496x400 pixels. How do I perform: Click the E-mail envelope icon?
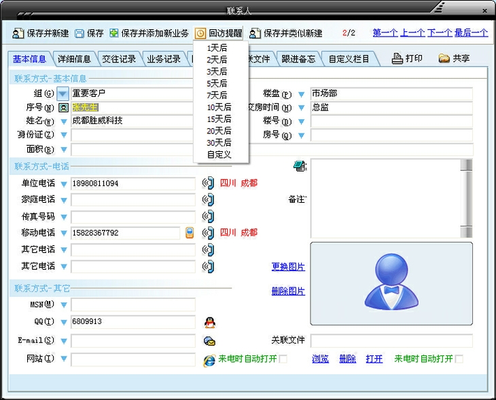[x=209, y=341]
